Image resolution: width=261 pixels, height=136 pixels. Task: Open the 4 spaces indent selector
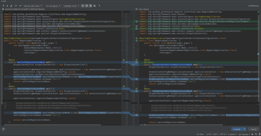pos(232,134)
